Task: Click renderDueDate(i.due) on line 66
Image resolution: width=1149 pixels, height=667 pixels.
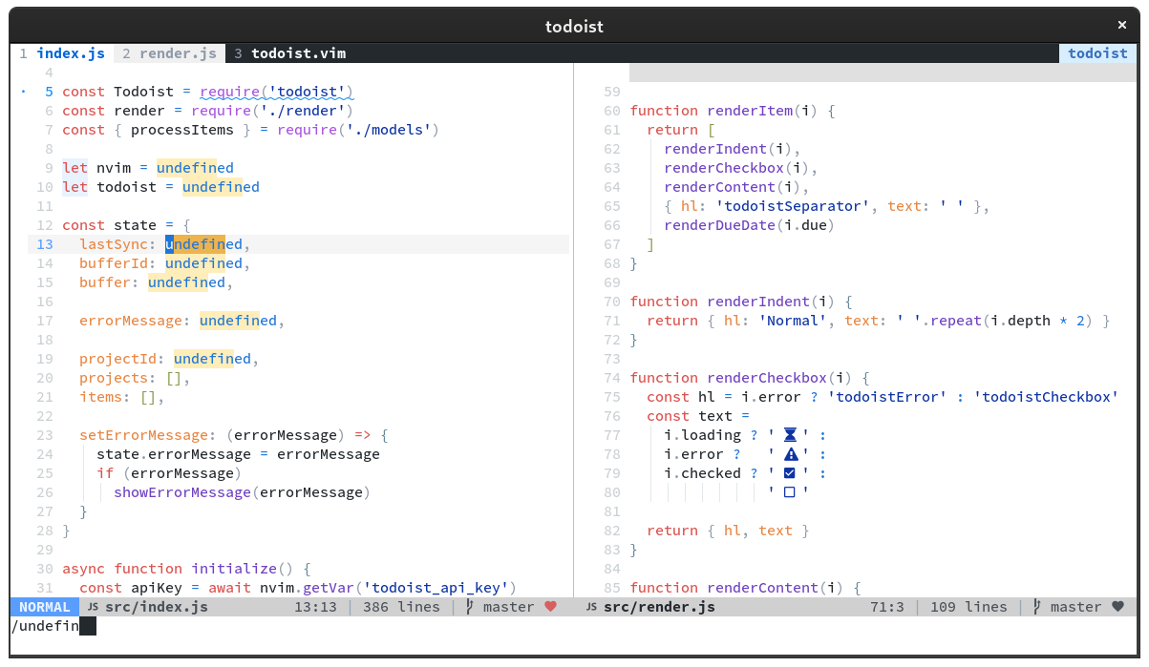Action: tap(751, 225)
